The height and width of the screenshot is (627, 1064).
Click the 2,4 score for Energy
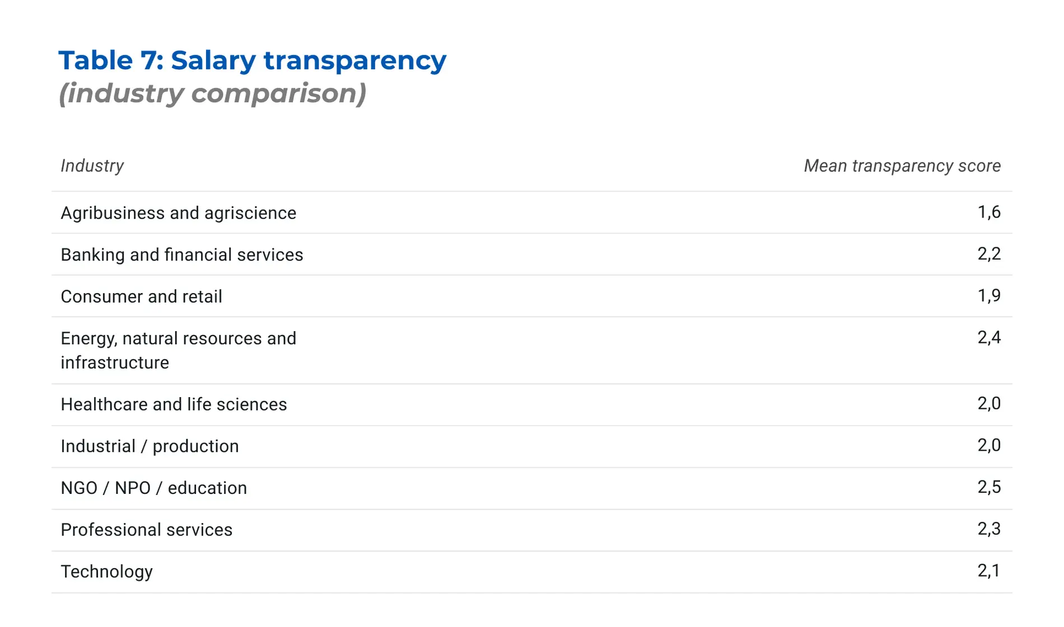[989, 337]
